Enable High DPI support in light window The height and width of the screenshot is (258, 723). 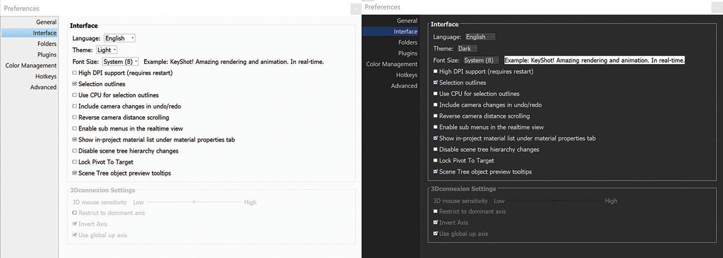click(75, 73)
